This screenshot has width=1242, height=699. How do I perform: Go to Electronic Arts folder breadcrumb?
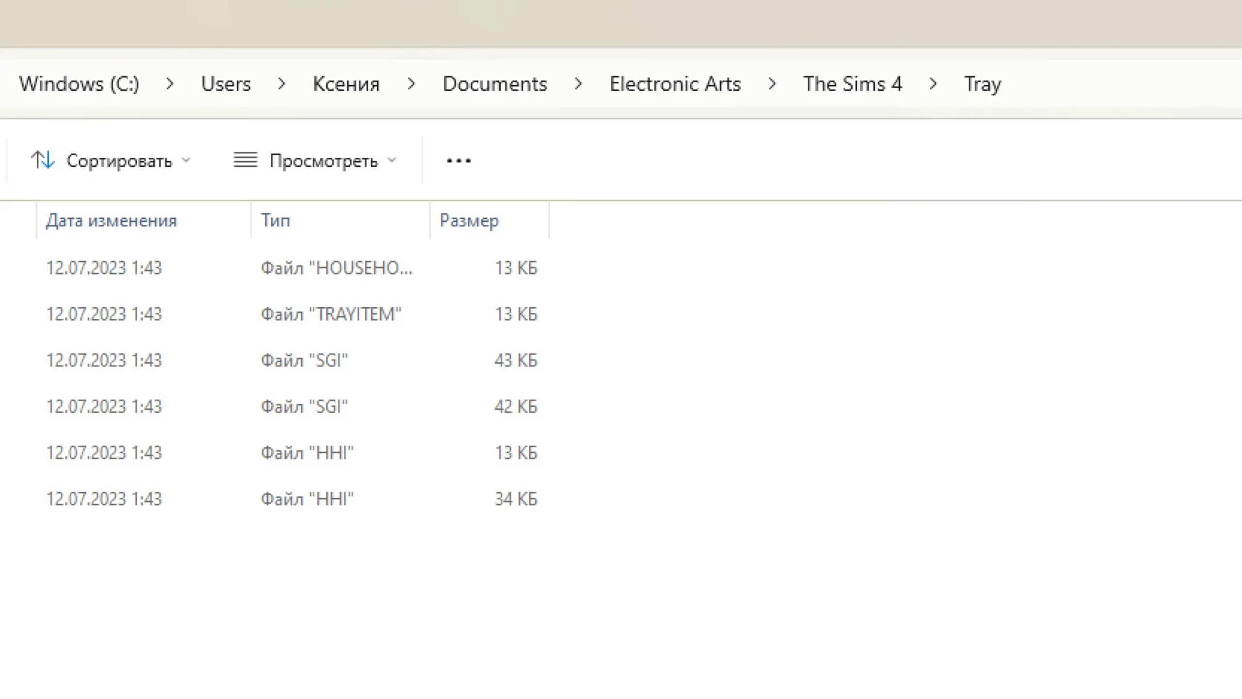[x=675, y=84]
